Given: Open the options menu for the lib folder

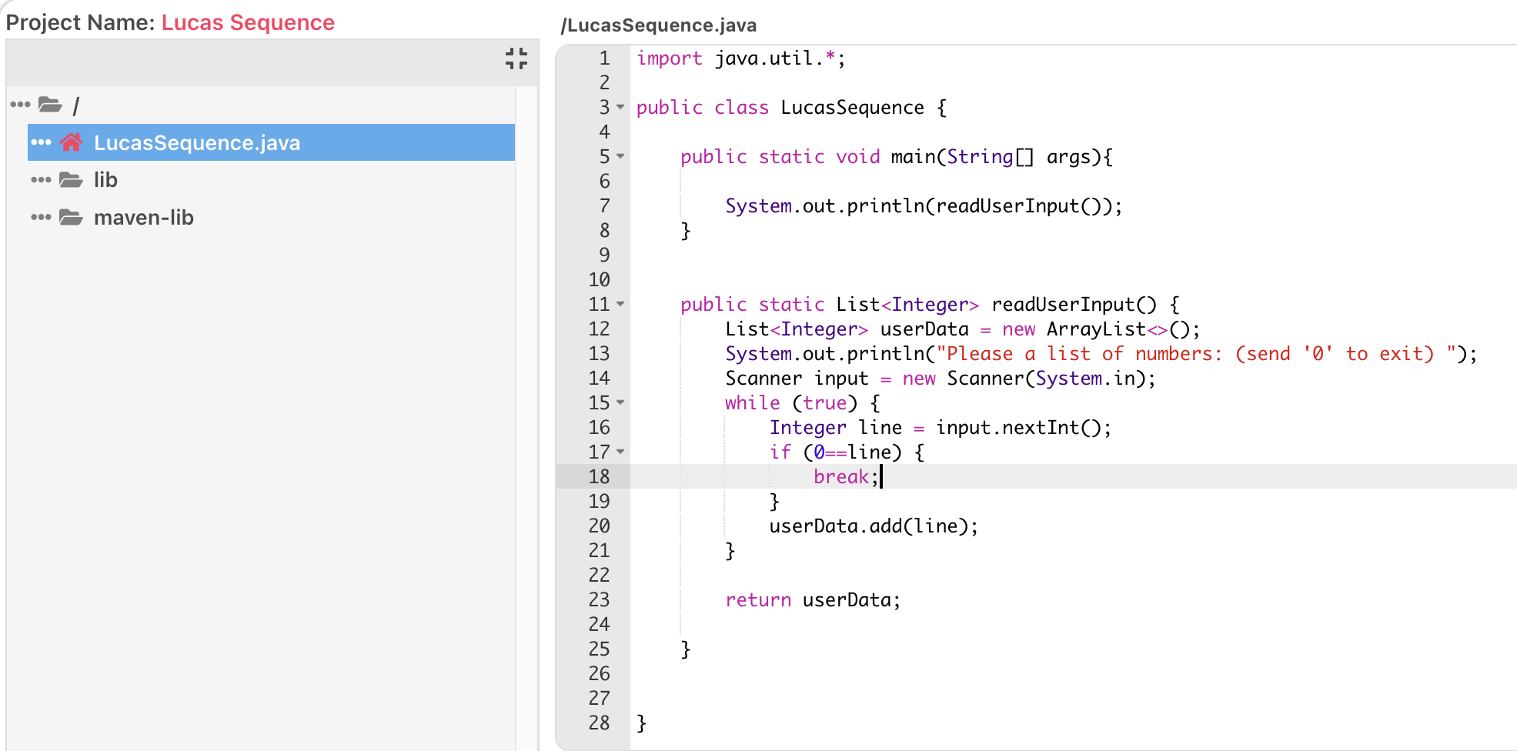Looking at the screenshot, I should click(40, 179).
